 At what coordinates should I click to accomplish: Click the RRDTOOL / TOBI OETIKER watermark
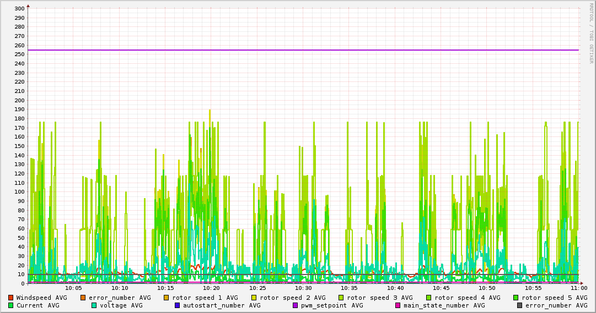592,33
